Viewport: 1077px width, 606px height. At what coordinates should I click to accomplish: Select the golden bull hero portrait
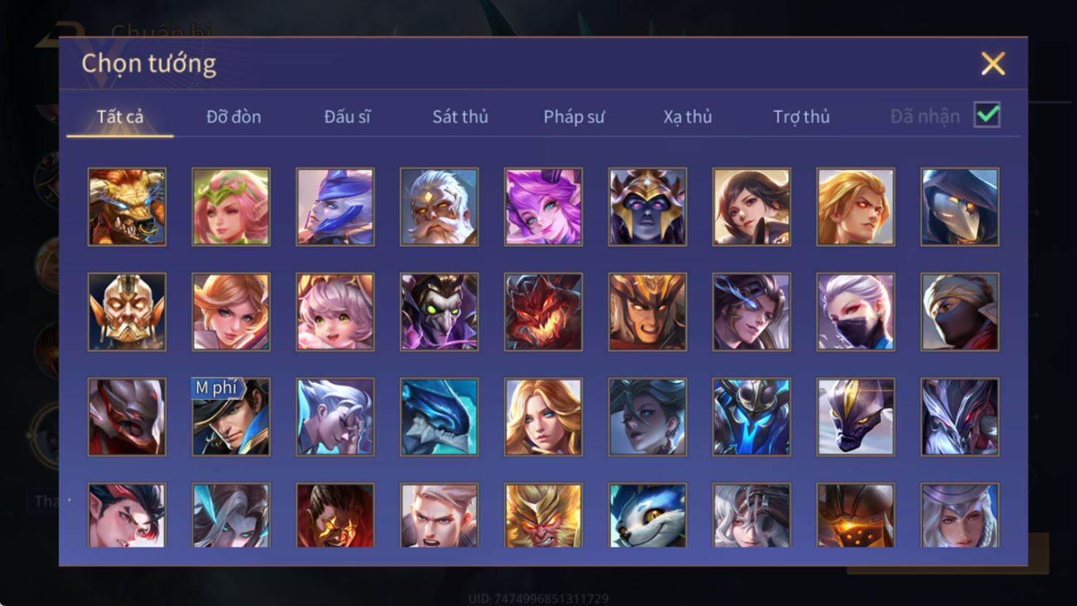click(x=126, y=207)
